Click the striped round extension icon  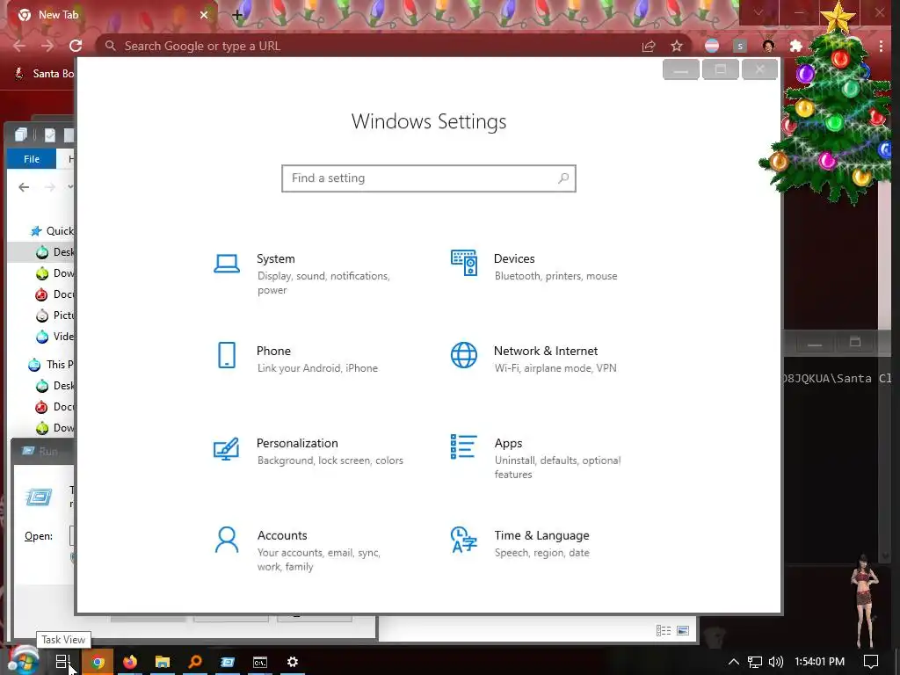click(712, 46)
